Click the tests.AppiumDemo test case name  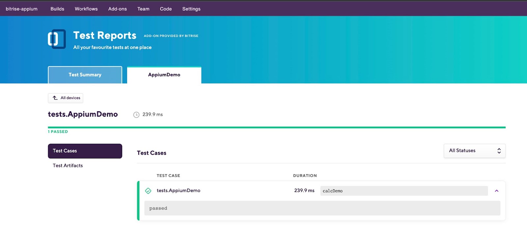179,191
